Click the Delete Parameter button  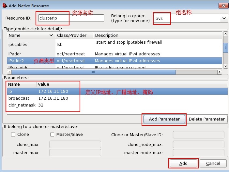pos(207,119)
